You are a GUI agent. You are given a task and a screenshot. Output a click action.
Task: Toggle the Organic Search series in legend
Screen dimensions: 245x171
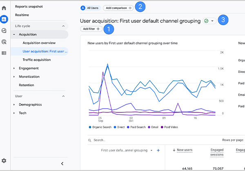click(102, 127)
